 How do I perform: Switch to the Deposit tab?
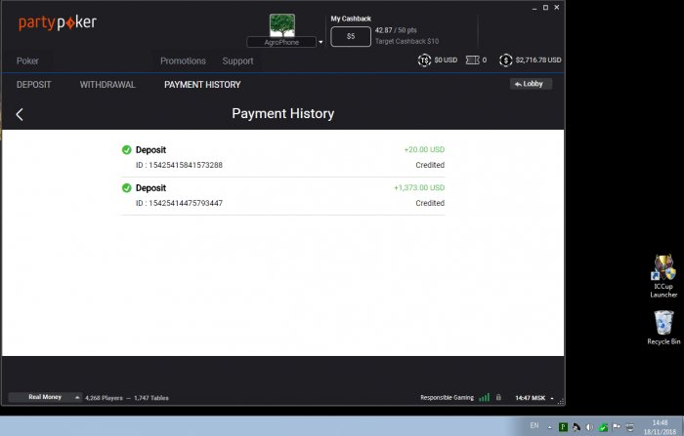tap(34, 85)
